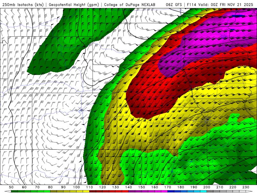This screenshot has width=257, height=193.
Task: Click the 'F114 Valid: 00Z FRI NOV 21 2025' text
Action: [x=220, y=5]
